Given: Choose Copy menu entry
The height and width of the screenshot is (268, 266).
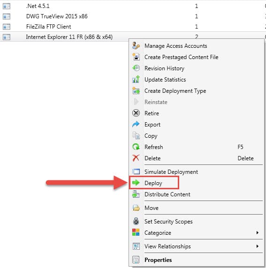Looking at the screenshot, I should click(x=151, y=136).
